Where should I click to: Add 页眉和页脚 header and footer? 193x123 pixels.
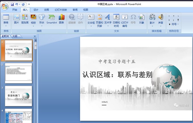(x=99, y=20)
